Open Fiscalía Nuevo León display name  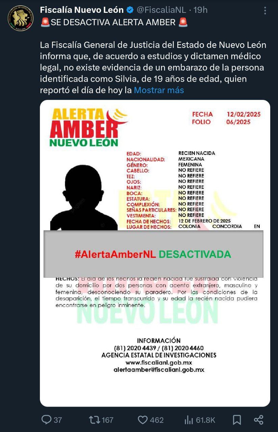(x=82, y=10)
